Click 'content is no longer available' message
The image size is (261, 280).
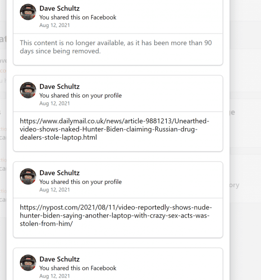point(116,47)
